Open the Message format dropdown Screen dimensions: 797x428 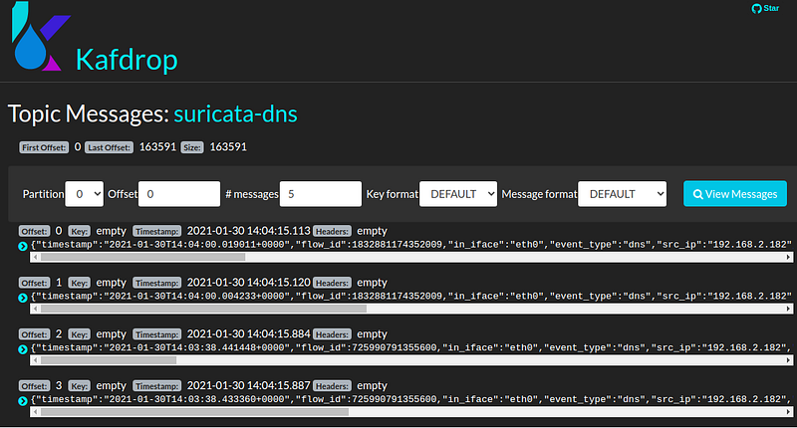point(622,194)
